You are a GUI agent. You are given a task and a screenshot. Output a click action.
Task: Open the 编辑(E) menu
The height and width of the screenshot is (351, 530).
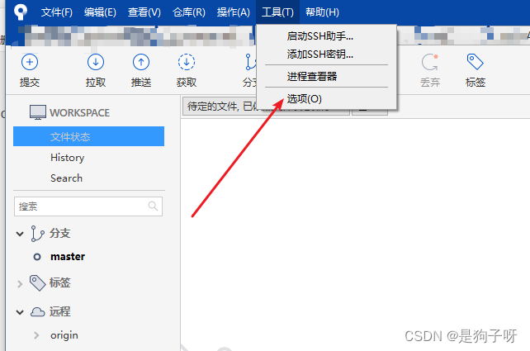(x=100, y=12)
